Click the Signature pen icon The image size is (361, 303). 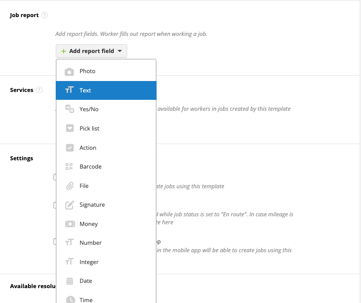point(70,205)
